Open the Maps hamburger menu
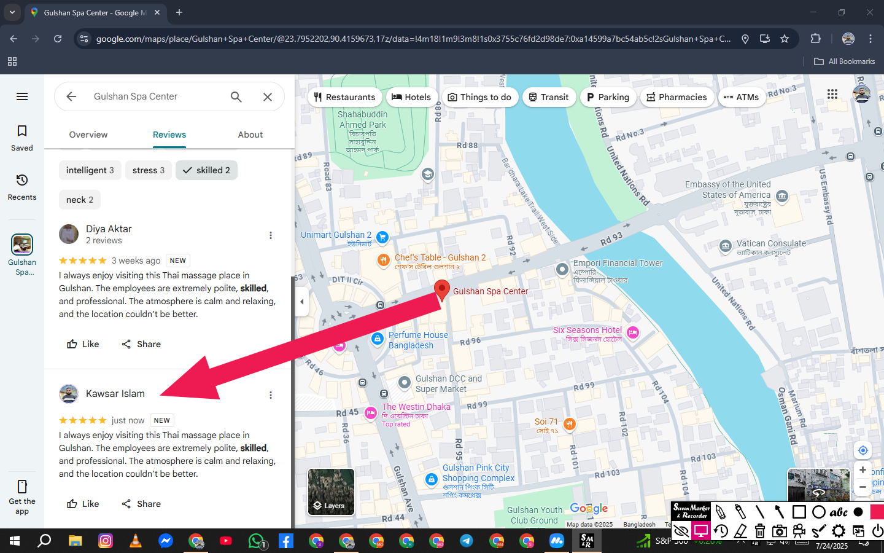This screenshot has width=884, height=553. 22,96
